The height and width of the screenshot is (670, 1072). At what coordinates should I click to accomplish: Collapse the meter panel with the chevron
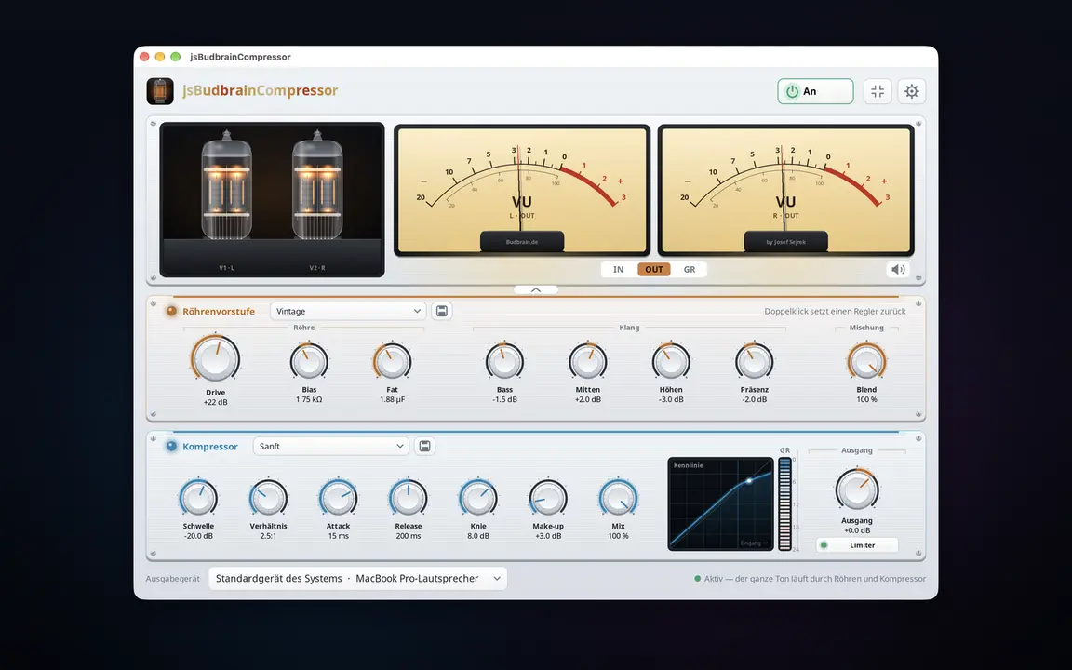pos(536,290)
